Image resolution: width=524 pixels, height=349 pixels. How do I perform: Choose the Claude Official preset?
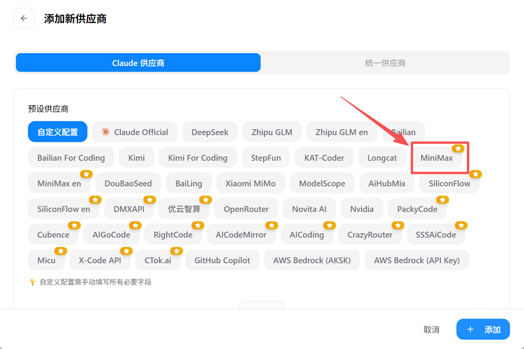(135, 132)
